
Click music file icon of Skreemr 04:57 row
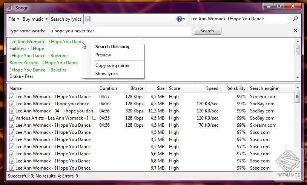click(12, 96)
